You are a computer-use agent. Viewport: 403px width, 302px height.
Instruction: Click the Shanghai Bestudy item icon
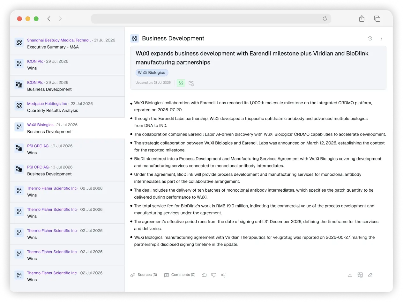19,42
